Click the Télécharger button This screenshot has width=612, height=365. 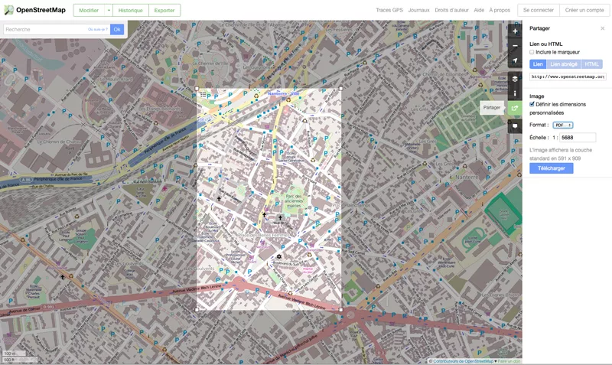(551, 168)
